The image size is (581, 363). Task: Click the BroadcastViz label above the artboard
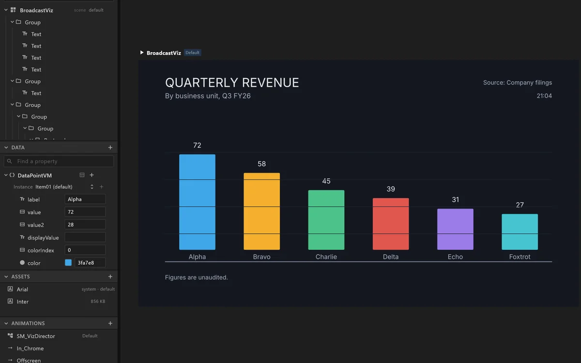pos(164,53)
